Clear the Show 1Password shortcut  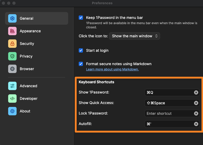196,92
